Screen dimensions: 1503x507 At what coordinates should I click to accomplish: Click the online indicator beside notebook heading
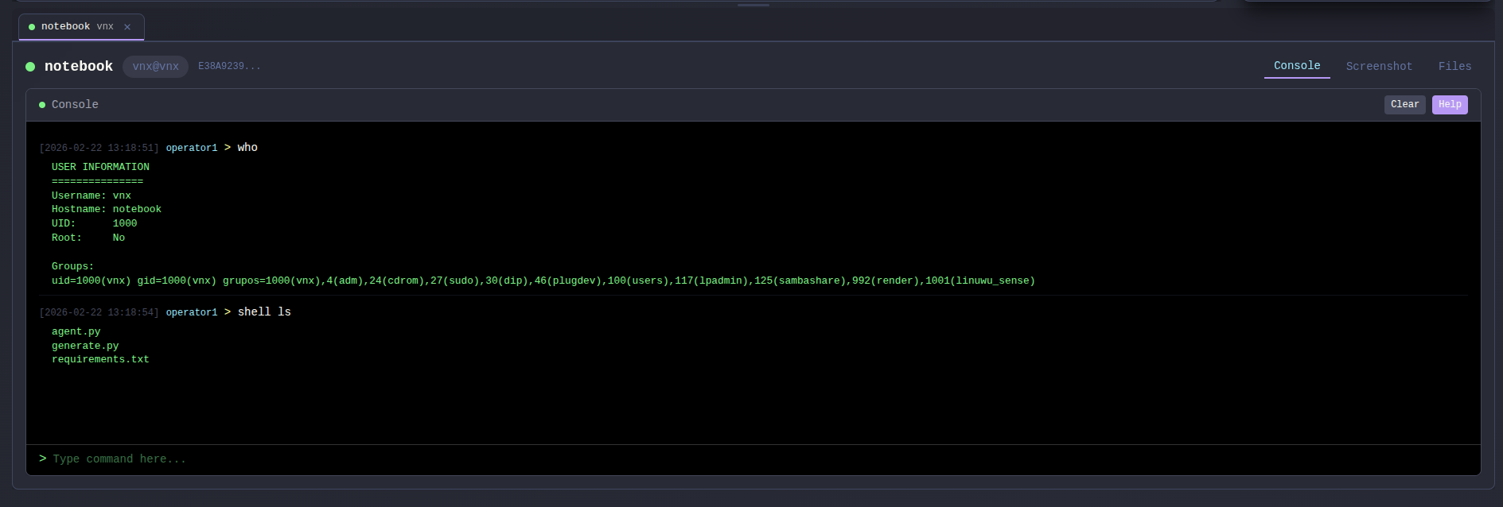tap(30, 67)
